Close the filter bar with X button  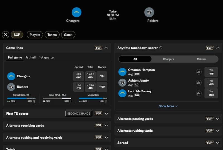(x=6, y=35)
